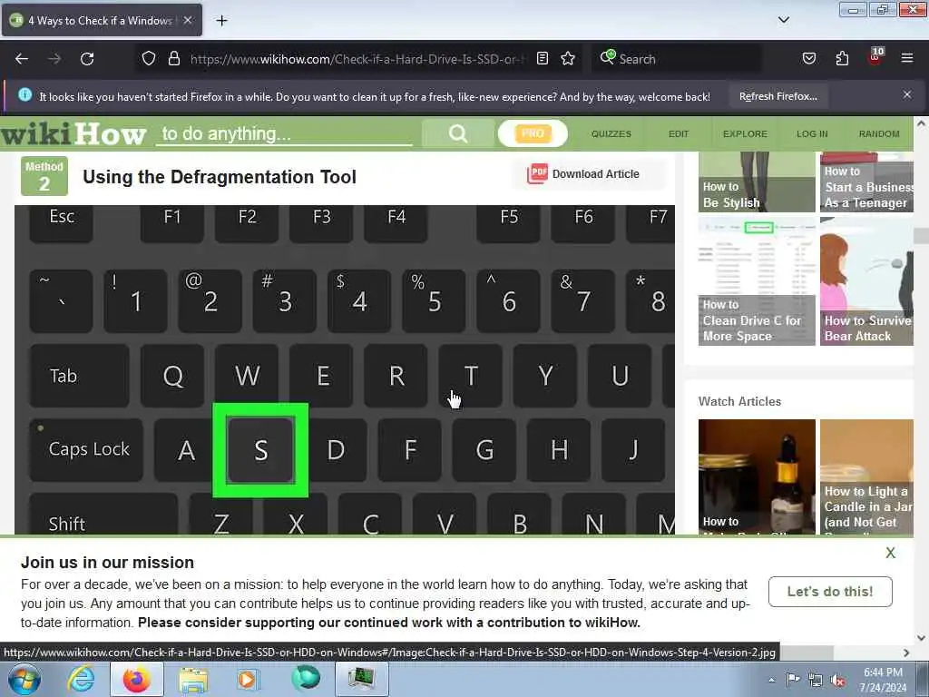Click the keyboard illustration image

tap(345, 370)
